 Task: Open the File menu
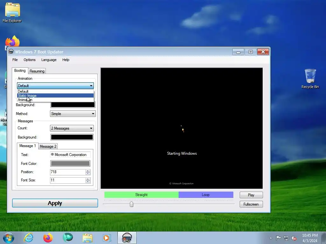click(x=15, y=60)
